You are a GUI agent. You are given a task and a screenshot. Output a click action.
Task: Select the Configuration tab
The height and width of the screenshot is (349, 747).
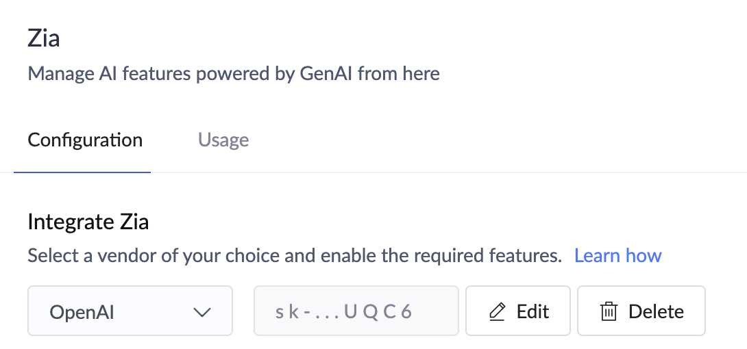(x=85, y=140)
